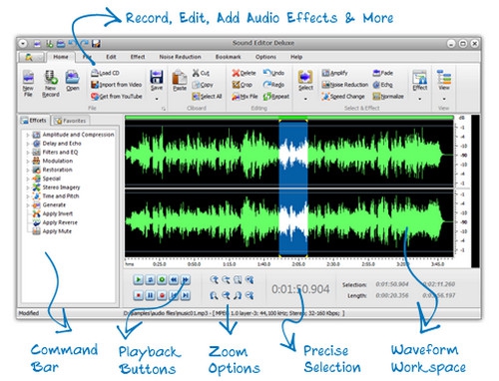The image size is (499, 381).
Task: Expand the Time and Pitch node
Action: point(28,196)
